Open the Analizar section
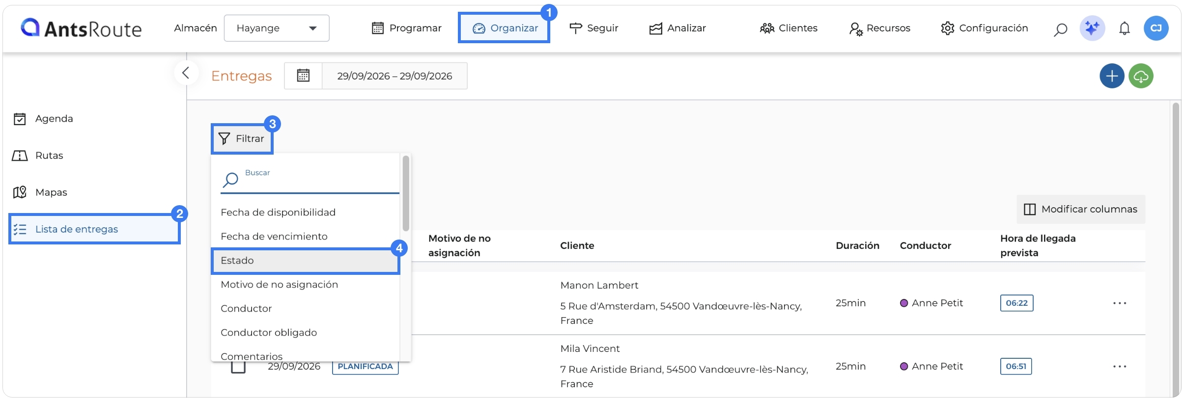This screenshot has height=401, width=1184. click(677, 28)
